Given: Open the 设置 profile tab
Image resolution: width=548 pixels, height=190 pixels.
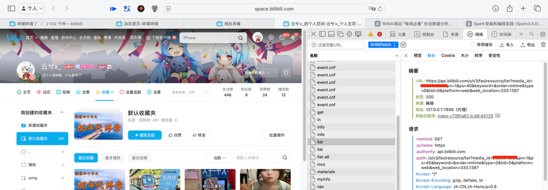Looking at the screenshot, I should tap(154, 92).
